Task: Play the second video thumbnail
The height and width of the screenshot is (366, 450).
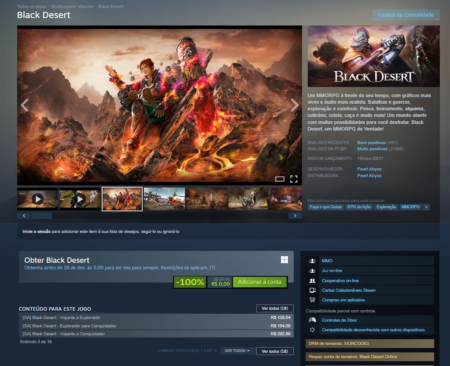Action: click(x=80, y=199)
